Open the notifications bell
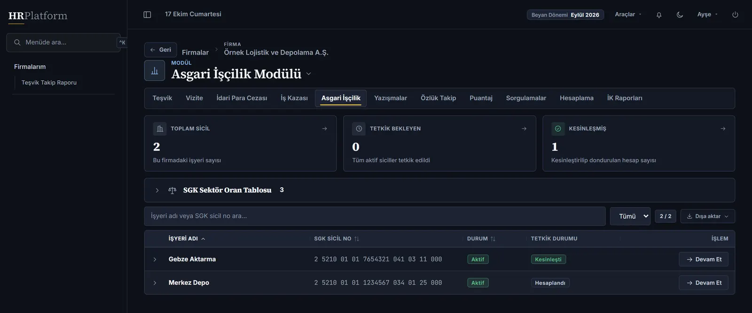This screenshot has width=752, height=313. [659, 15]
